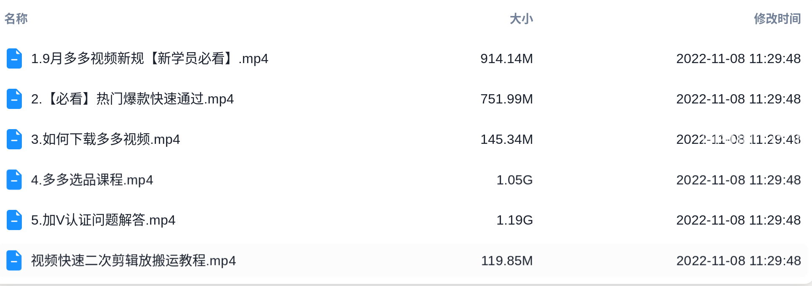Click modified time of 5.加V认证问题解答

pos(738,220)
